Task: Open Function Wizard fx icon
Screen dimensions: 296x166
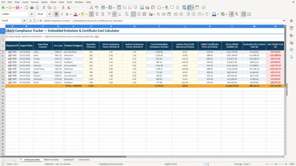Action: pyautogui.click(x=31, y=21)
